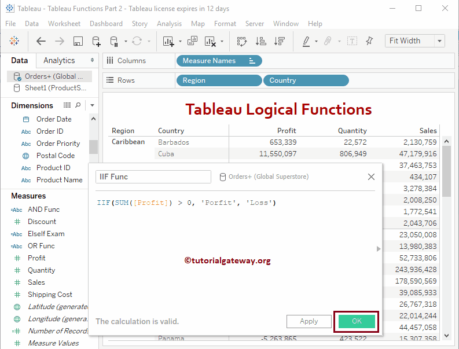Select the Country pill on Rows

[x=306, y=80]
